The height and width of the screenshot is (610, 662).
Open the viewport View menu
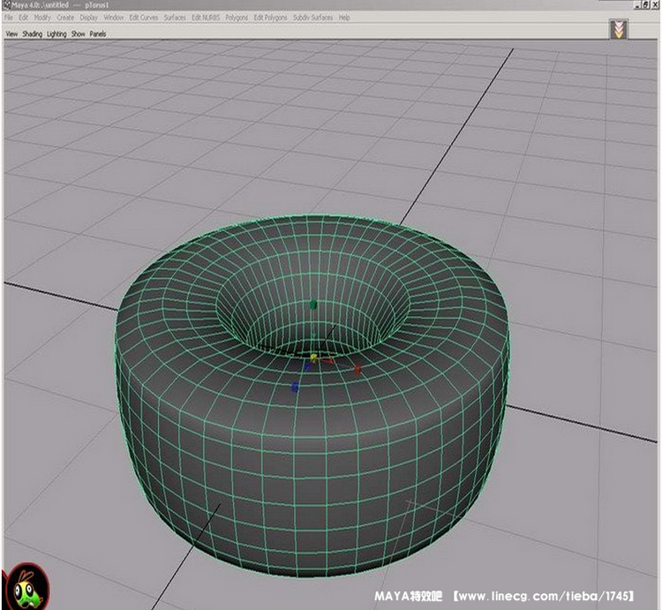tap(11, 34)
